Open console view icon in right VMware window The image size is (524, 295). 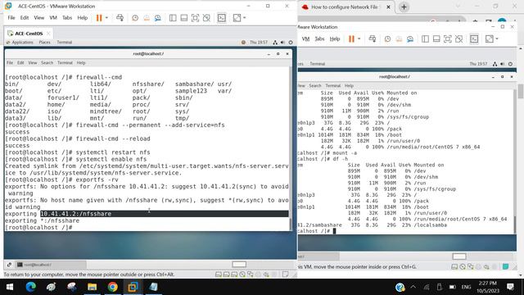point(474,39)
